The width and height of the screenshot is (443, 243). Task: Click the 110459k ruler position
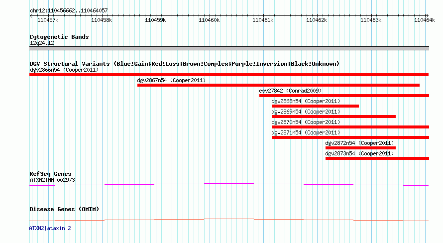155,20
